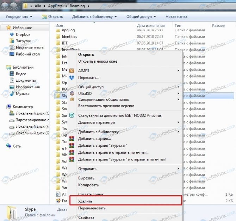The height and width of the screenshot is (221, 236).
Task: Sort by the Тип column header
Action: point(178,26)
